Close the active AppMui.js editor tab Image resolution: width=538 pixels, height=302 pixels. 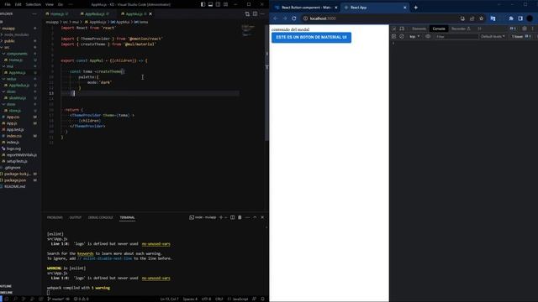[150, 14]
